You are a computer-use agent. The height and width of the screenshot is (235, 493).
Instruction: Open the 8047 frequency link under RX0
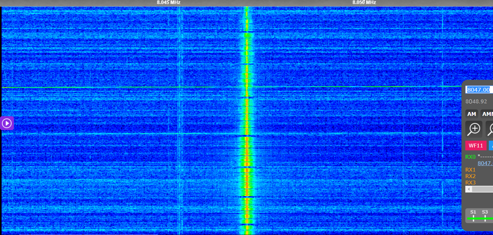[x=485, y=163]
